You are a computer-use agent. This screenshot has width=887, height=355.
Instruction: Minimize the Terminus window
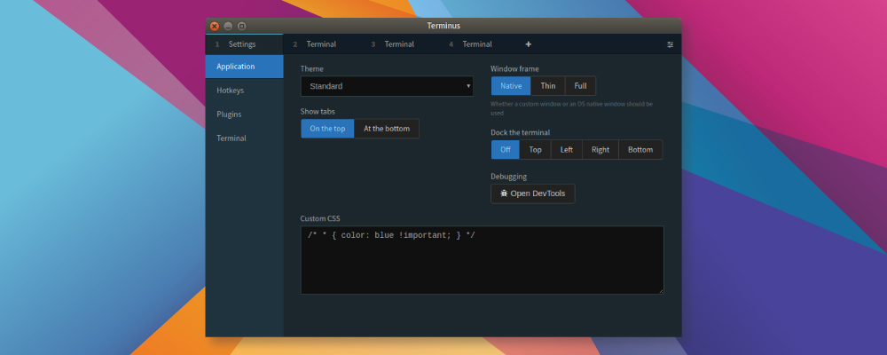pyautogui.click(x=228, y=26)
